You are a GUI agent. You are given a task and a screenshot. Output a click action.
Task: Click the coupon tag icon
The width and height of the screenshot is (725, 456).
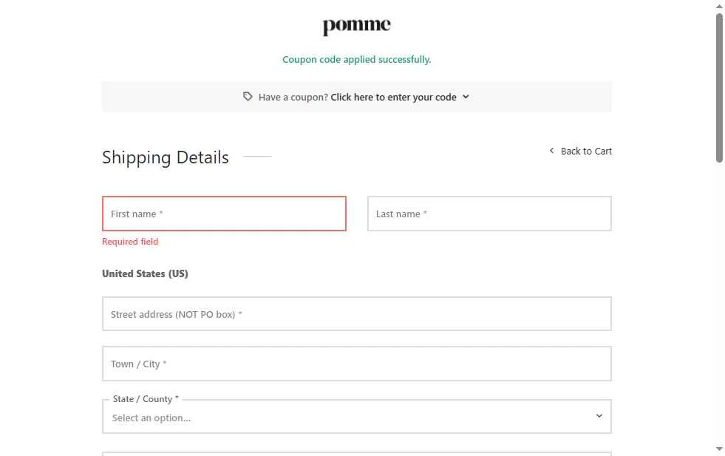click(x=248, y=96)
